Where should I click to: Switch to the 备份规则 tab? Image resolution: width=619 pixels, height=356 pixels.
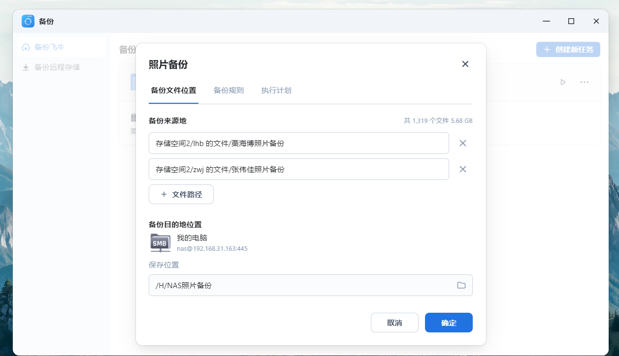(x=228, y=90)
